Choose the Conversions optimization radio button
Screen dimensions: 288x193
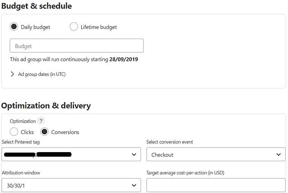coord(44,132)
